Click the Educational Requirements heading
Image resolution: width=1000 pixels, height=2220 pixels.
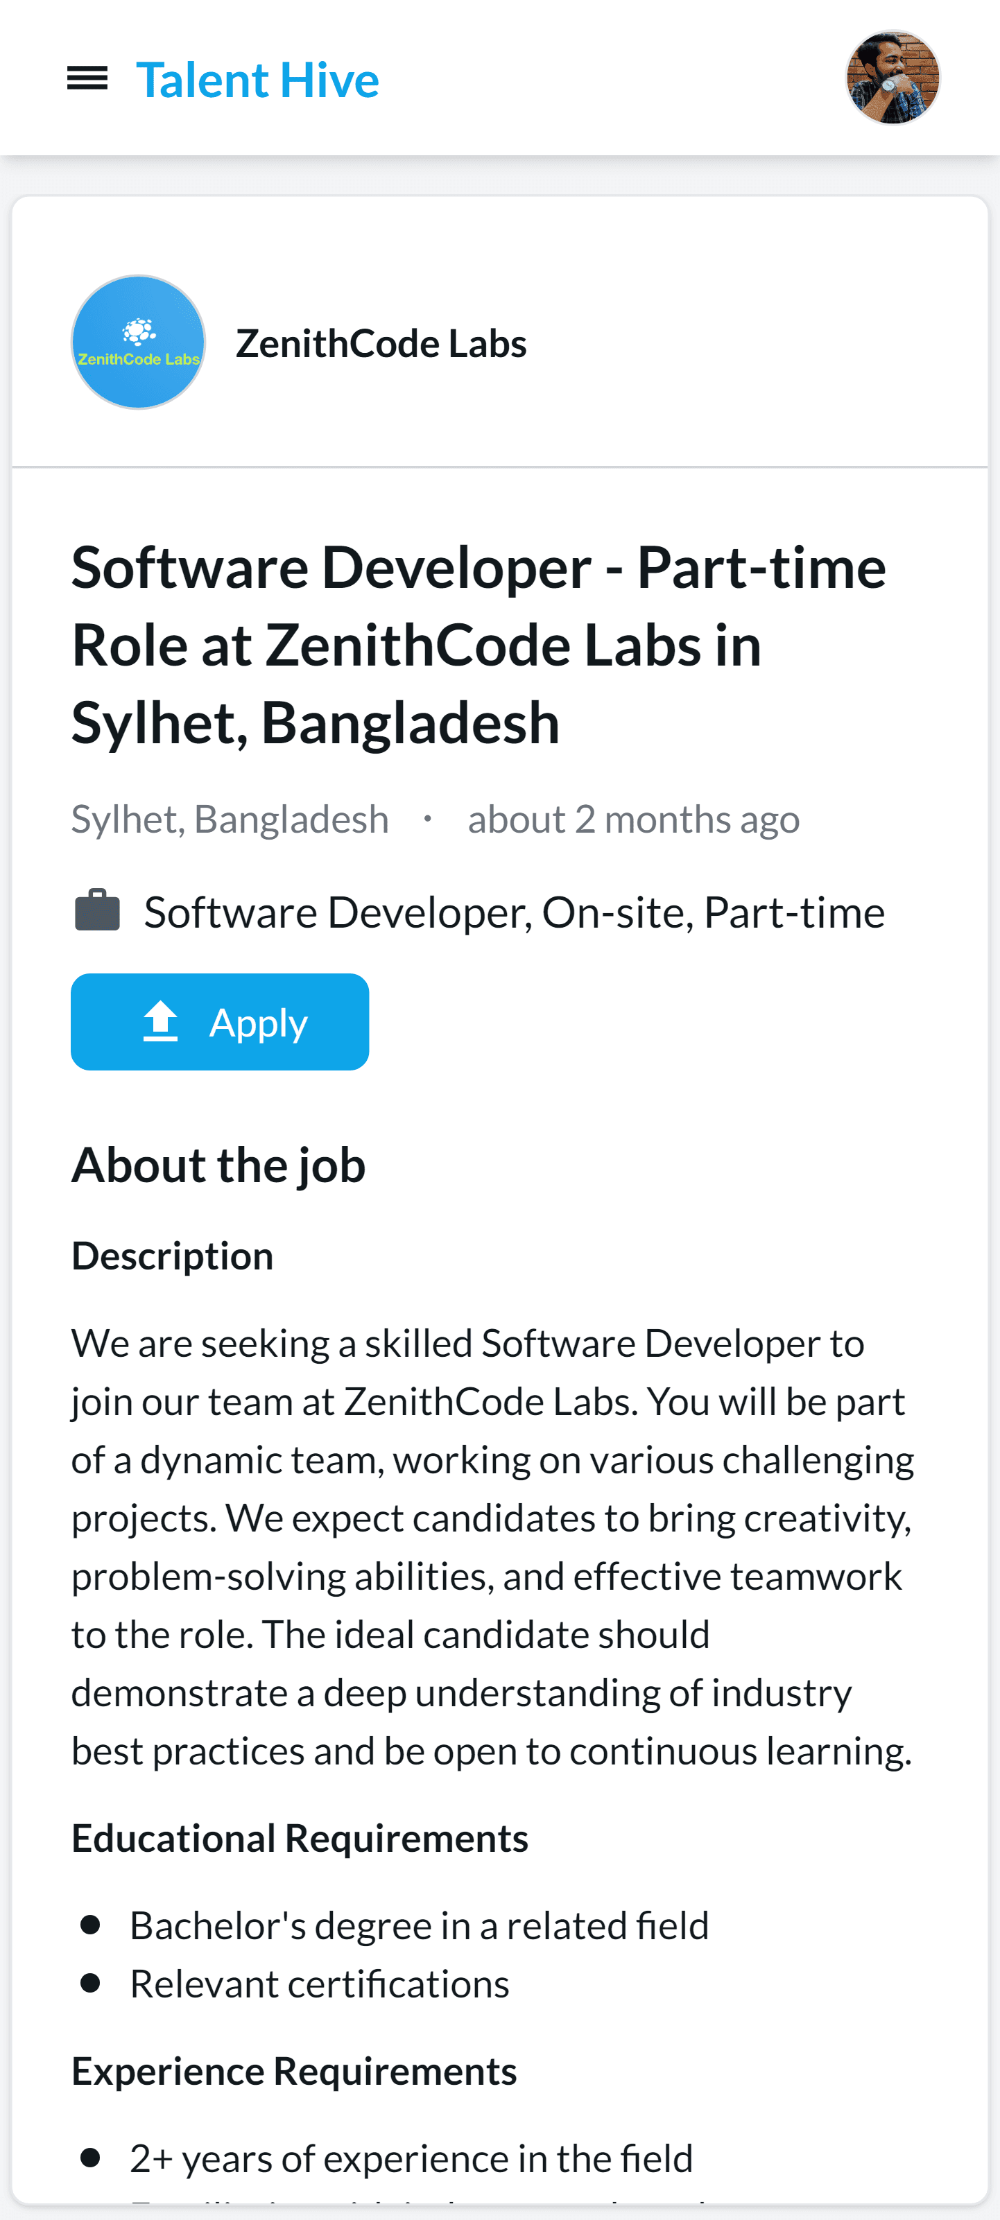point(299,1837)
